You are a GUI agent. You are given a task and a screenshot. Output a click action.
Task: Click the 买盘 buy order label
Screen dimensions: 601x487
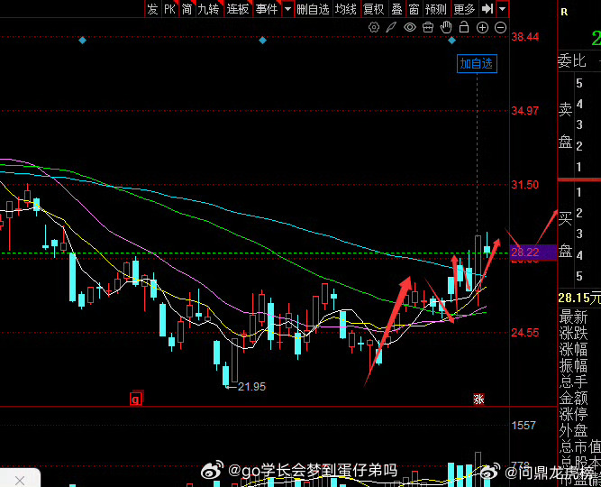[x=565, y=234]
